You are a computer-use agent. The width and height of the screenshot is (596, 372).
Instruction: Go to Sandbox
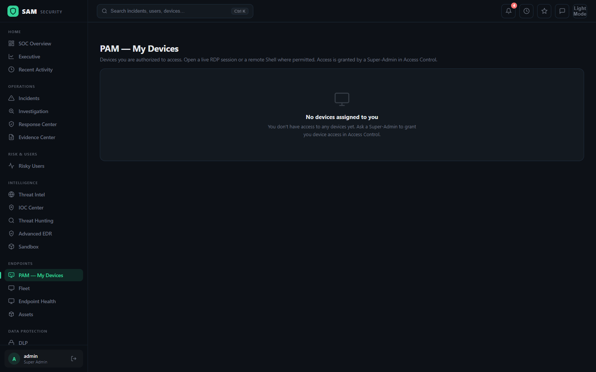(44, 247)
